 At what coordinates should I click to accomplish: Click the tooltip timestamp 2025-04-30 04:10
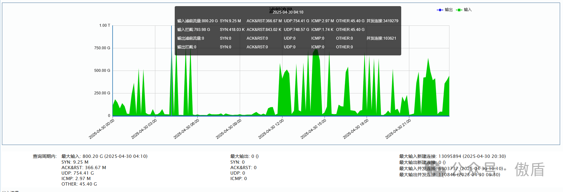(288, 12)
